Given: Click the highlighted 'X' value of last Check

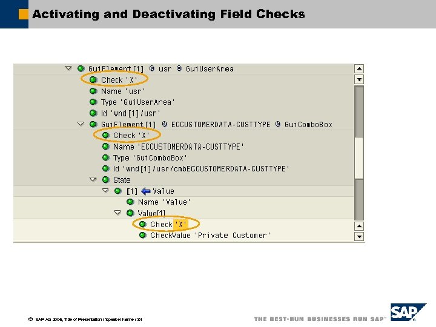Looking at the screenshot, I should coord(180,225).
